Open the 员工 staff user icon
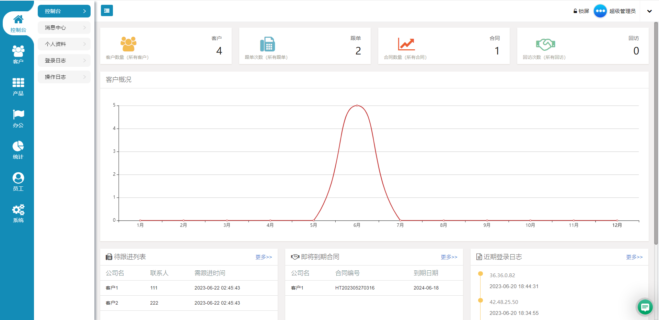659x320 pixels. [x=18, y=178]
